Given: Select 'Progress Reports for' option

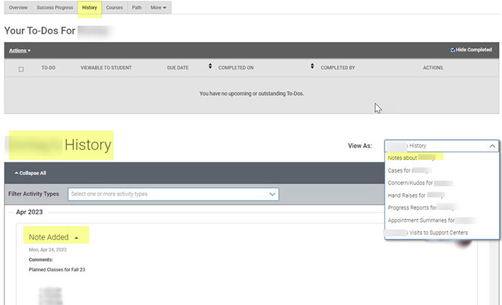Looking at the screenshot, I should point(419,207).
